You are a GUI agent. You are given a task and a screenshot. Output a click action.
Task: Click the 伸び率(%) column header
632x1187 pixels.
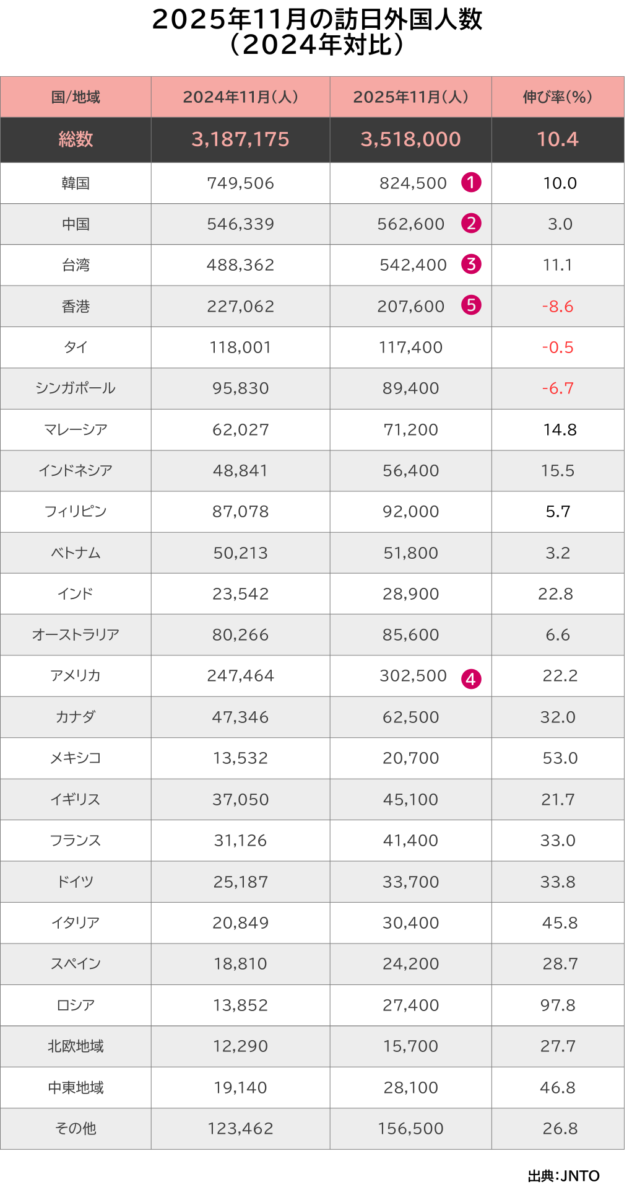[557, 97]
